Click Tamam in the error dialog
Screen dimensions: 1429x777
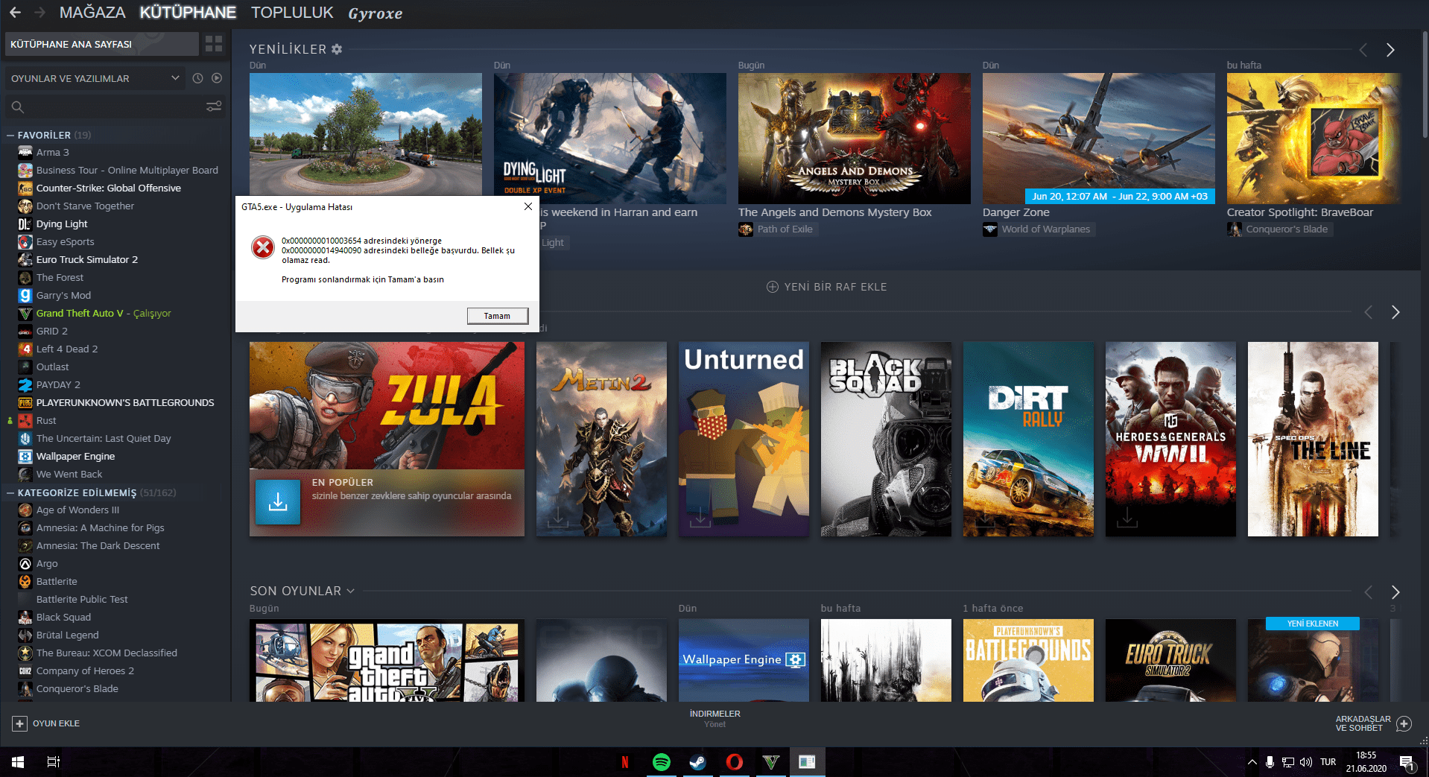coord(498,316)
